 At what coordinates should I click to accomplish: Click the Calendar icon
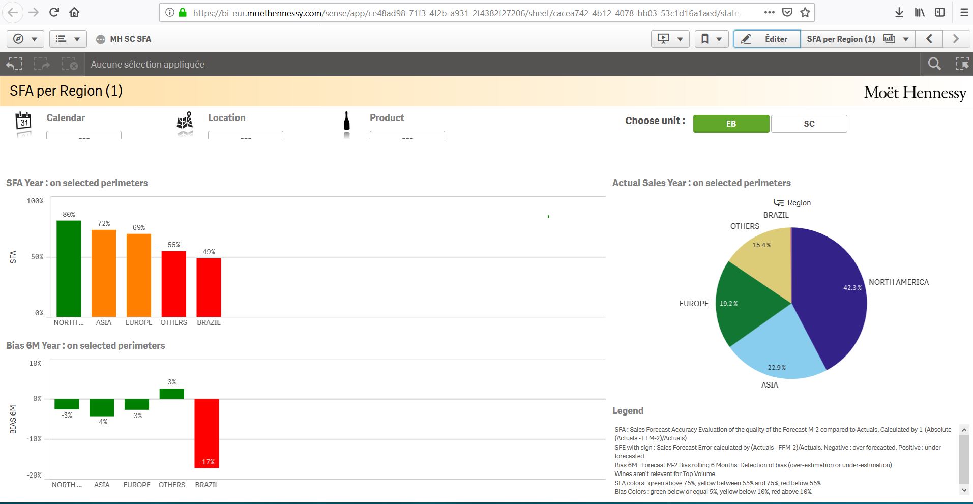pyautogui.click(x=23, y=122)
